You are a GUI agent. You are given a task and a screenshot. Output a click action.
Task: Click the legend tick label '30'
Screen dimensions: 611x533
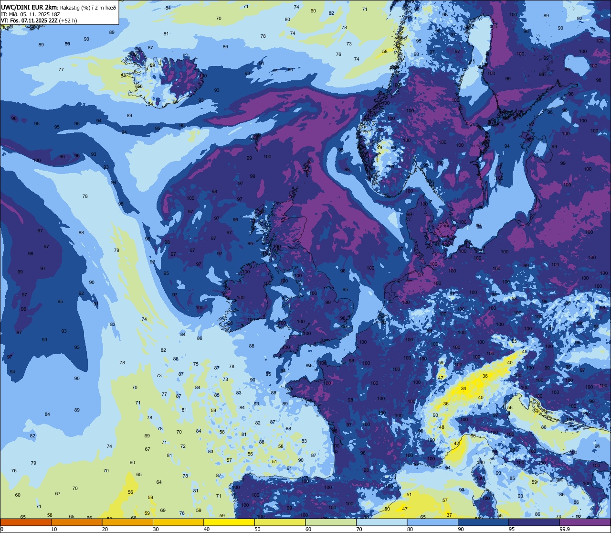(156, 529)
